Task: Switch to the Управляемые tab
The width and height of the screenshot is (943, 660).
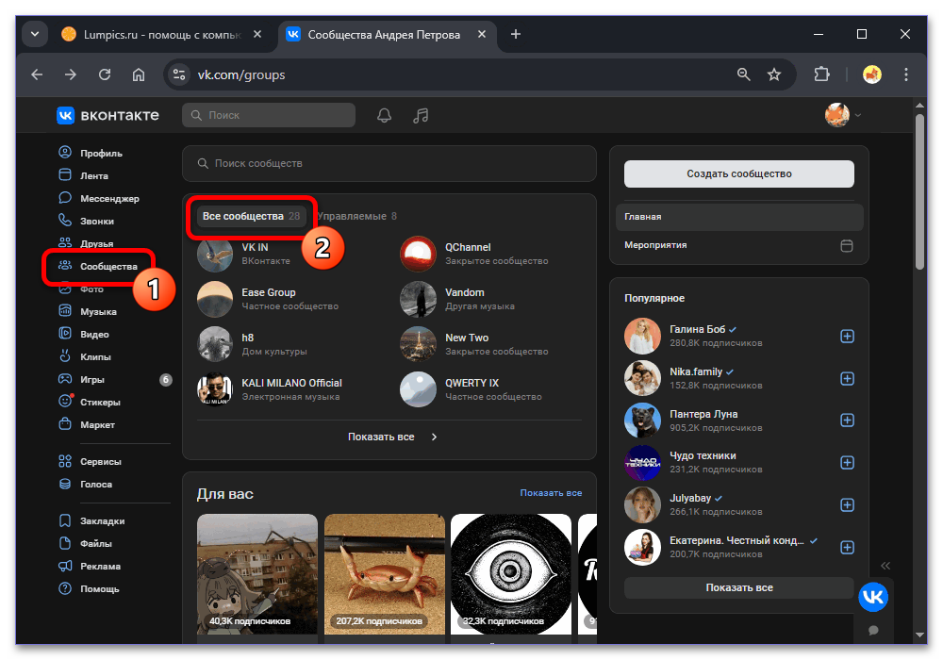Action: 357,216
